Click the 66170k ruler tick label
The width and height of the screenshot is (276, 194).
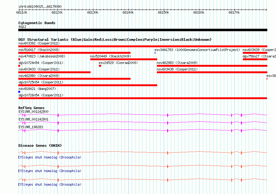pos(234,12)
